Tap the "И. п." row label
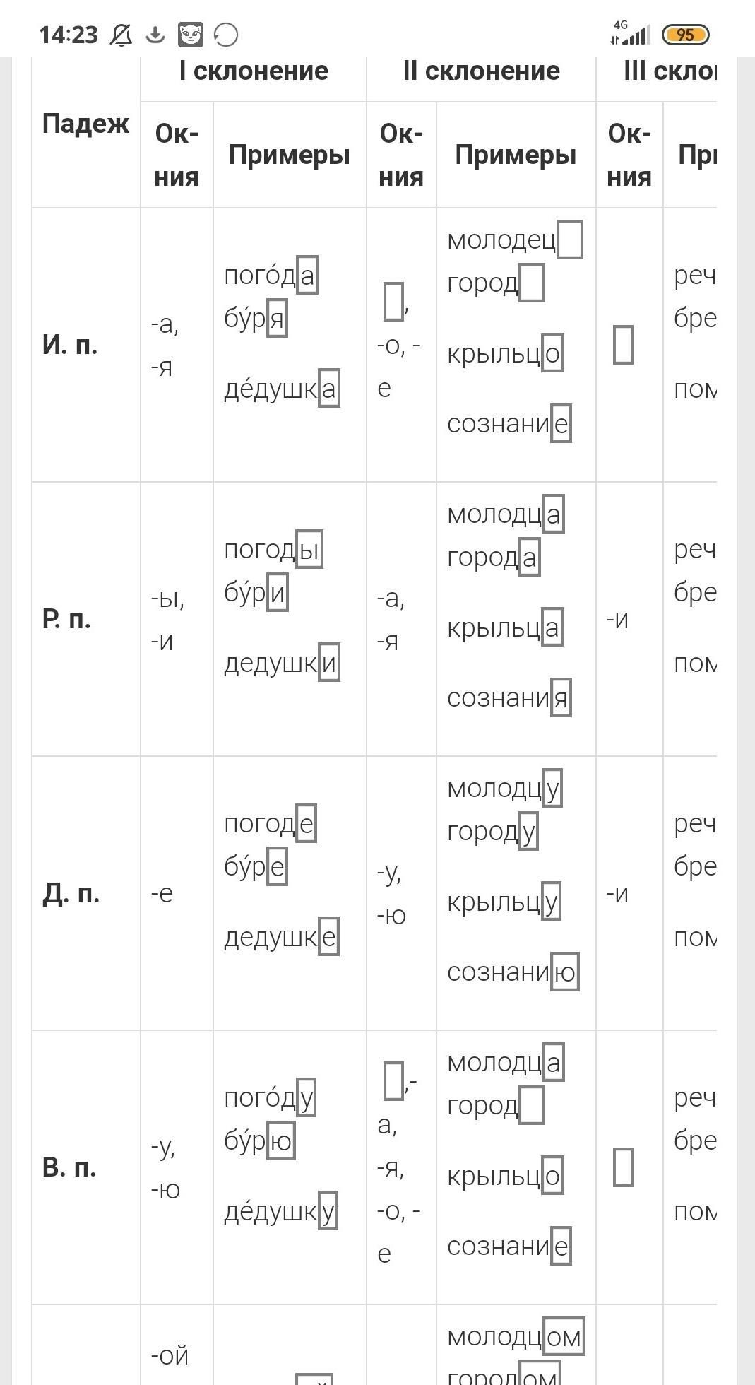755x1385 pixels. (70, 345)
